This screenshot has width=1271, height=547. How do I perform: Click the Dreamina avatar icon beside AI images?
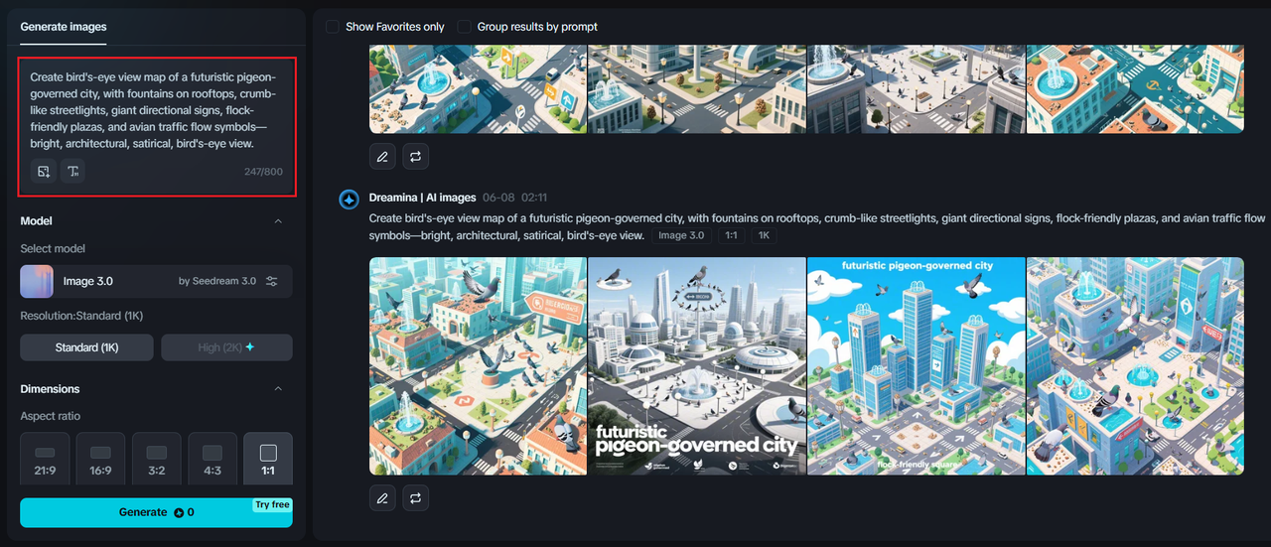pyautogui.click(x=350, y=200)
